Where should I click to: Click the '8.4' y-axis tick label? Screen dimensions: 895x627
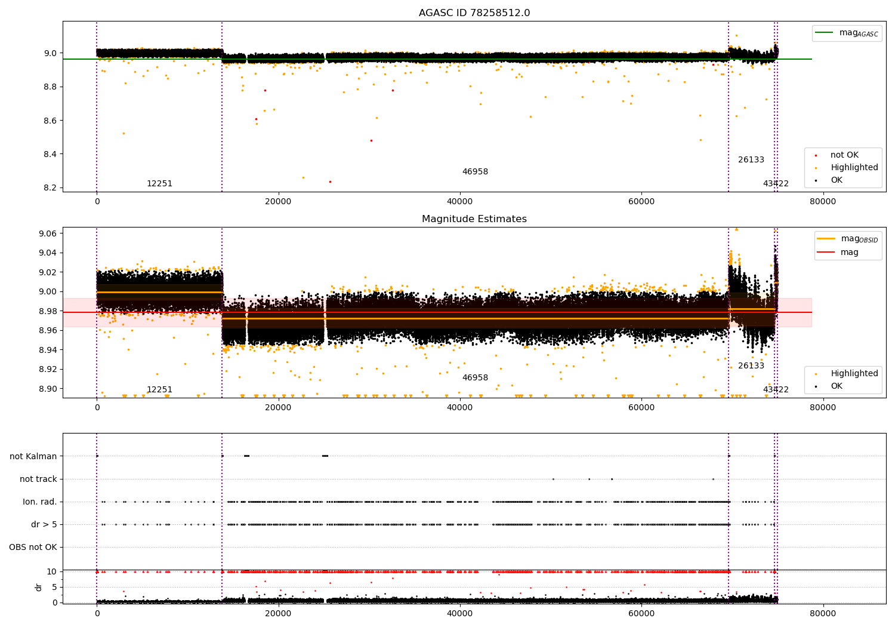[x=50, y=154]
